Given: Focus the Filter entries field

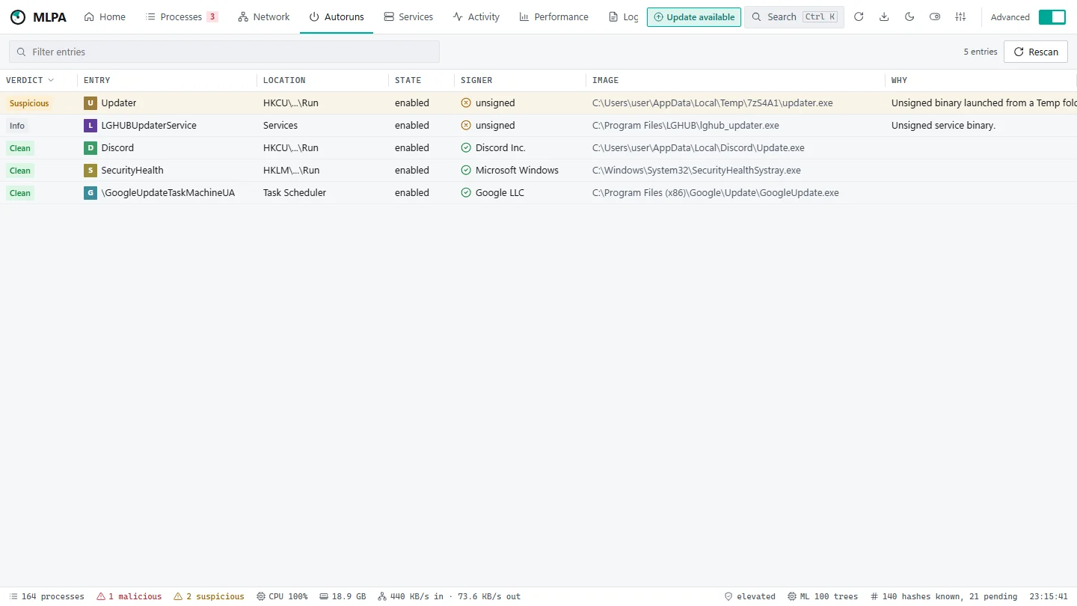Looking at the screenshot, I should tap(224, 52).
